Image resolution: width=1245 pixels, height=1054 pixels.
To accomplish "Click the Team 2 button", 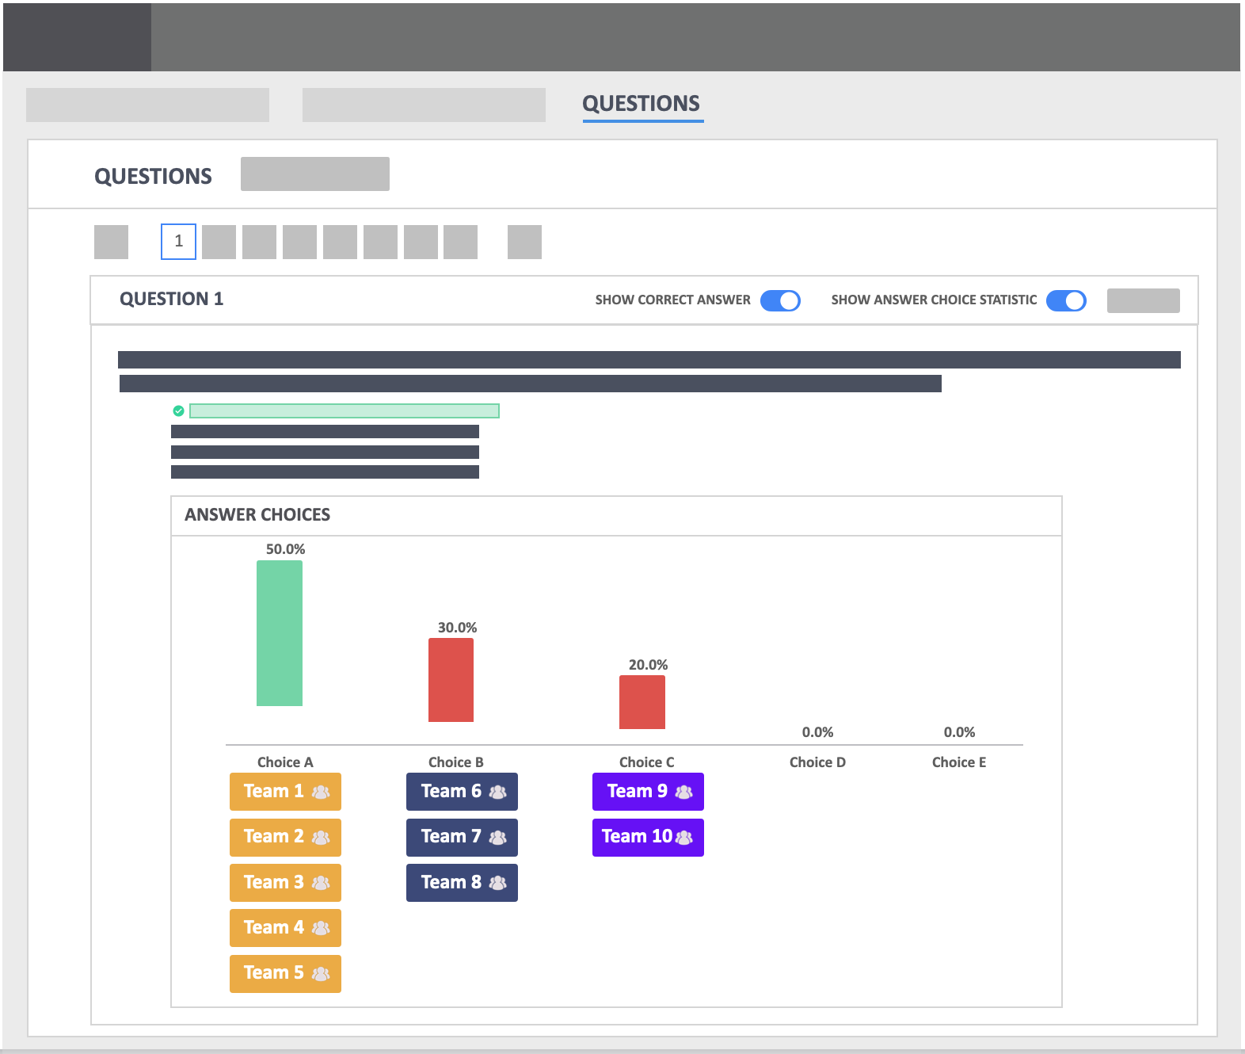I will pos(285,837).
